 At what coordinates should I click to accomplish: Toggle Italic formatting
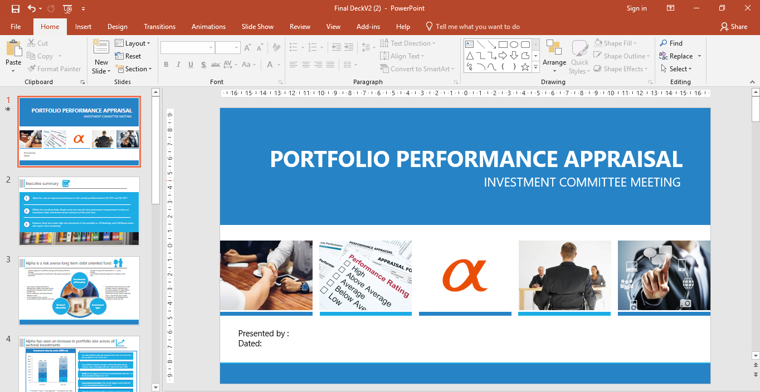pyautogui.click(x=178, y=65)
